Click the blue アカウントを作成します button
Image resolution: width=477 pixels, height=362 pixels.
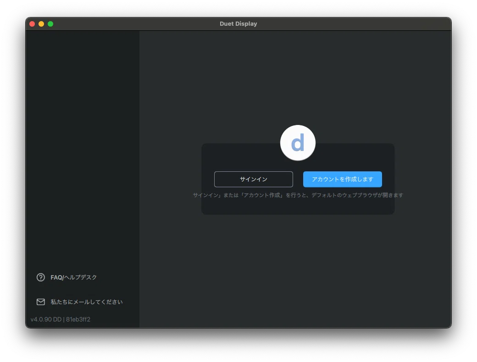pyautogui.click(x=343, y=179)
